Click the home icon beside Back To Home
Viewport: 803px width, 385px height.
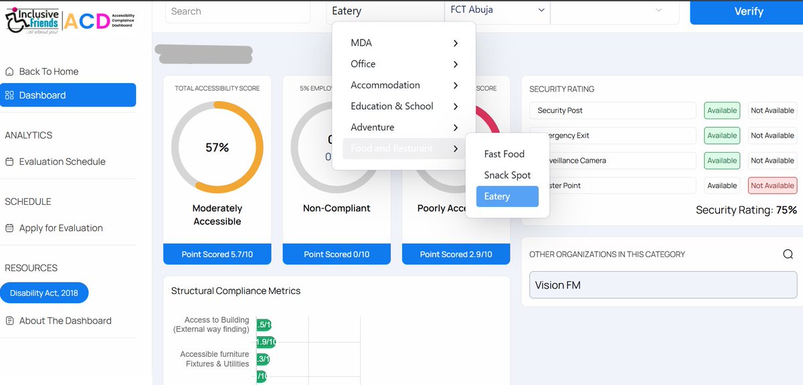[9, 72]
